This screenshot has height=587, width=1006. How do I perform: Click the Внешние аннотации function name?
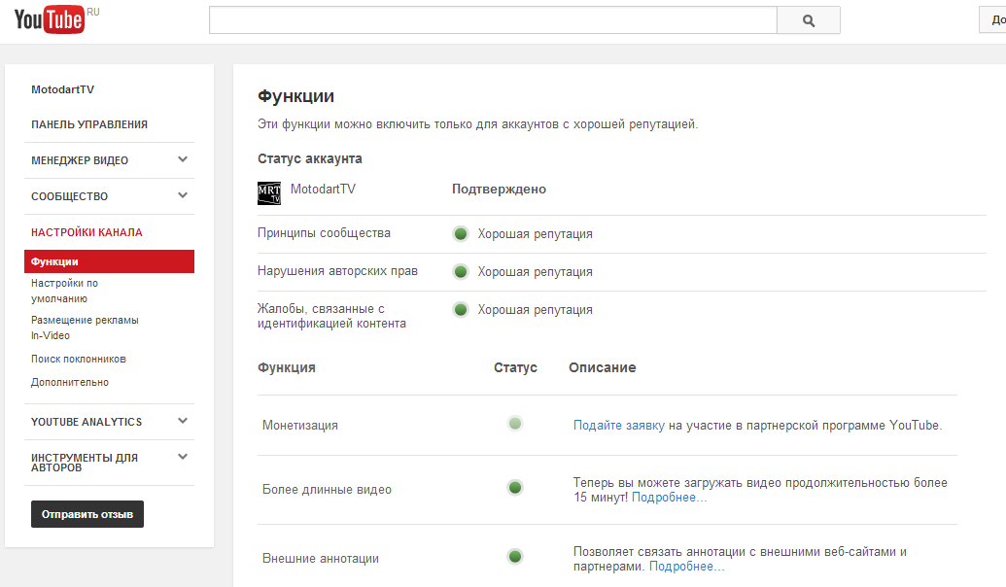tap(320, 559)
